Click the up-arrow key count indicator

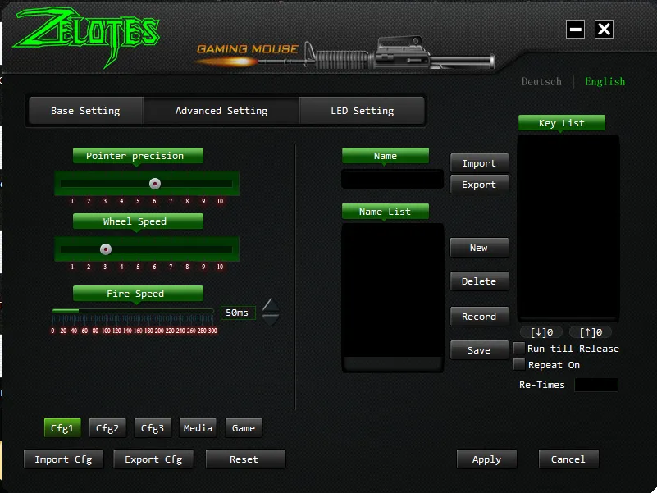tap(591, 332)
